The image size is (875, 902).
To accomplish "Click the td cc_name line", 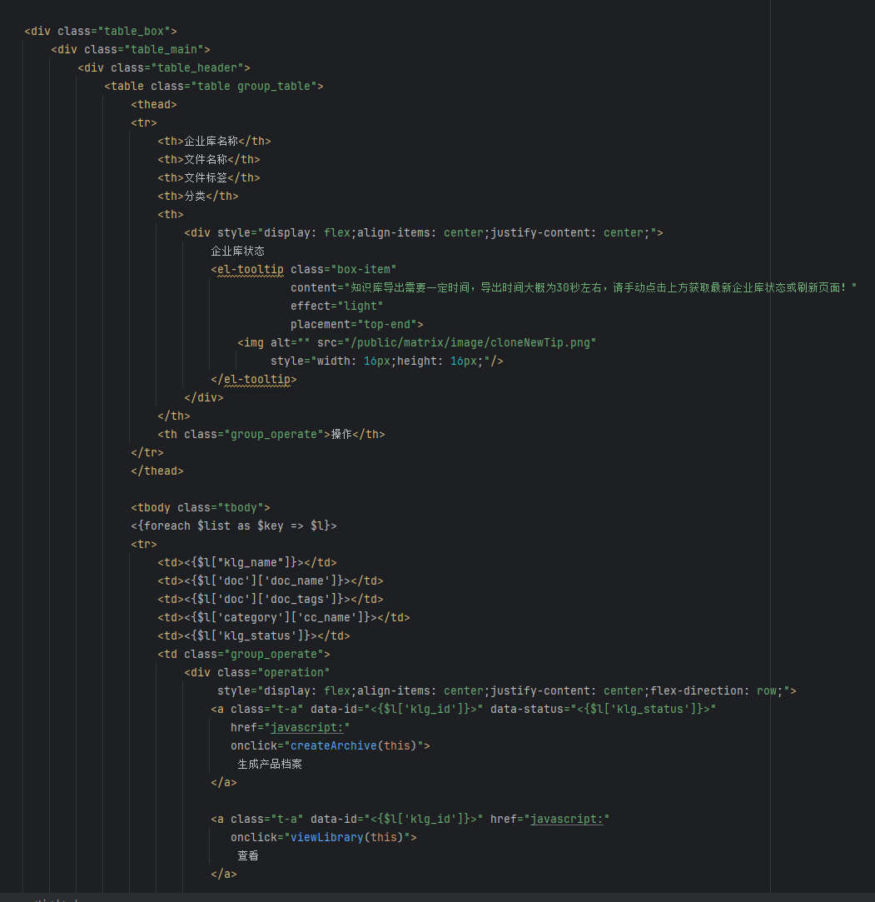I will pyautogui.click(x=283, y=618).
